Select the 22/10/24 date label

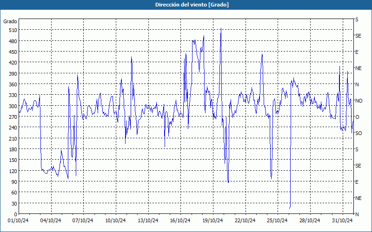tap(245, 221)
